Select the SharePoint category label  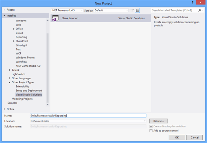(x=22, y=41)
